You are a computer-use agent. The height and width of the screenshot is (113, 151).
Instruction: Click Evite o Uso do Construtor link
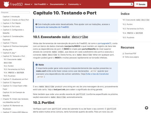[97, 74]
